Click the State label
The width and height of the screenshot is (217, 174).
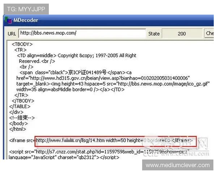(x=154, y=33)
